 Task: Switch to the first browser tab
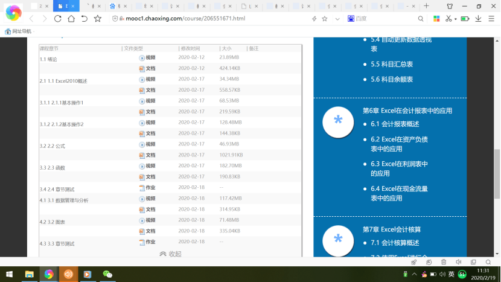pyautogui.click(x=39, y=6)
